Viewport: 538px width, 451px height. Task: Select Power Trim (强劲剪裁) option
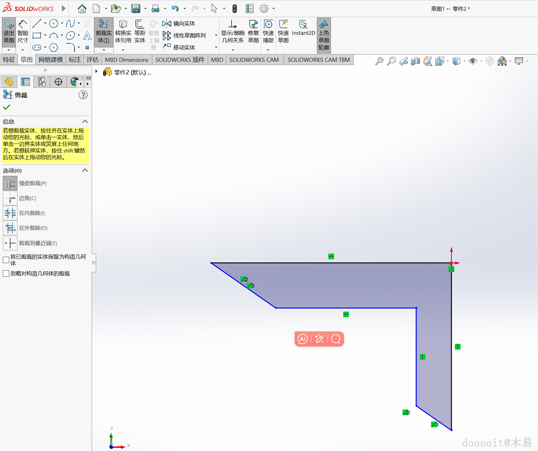point(10,184)
